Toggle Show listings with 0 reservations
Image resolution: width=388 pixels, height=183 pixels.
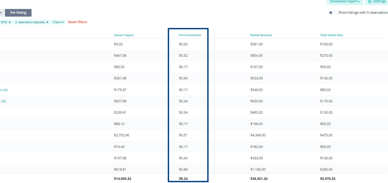click(332, 13)
